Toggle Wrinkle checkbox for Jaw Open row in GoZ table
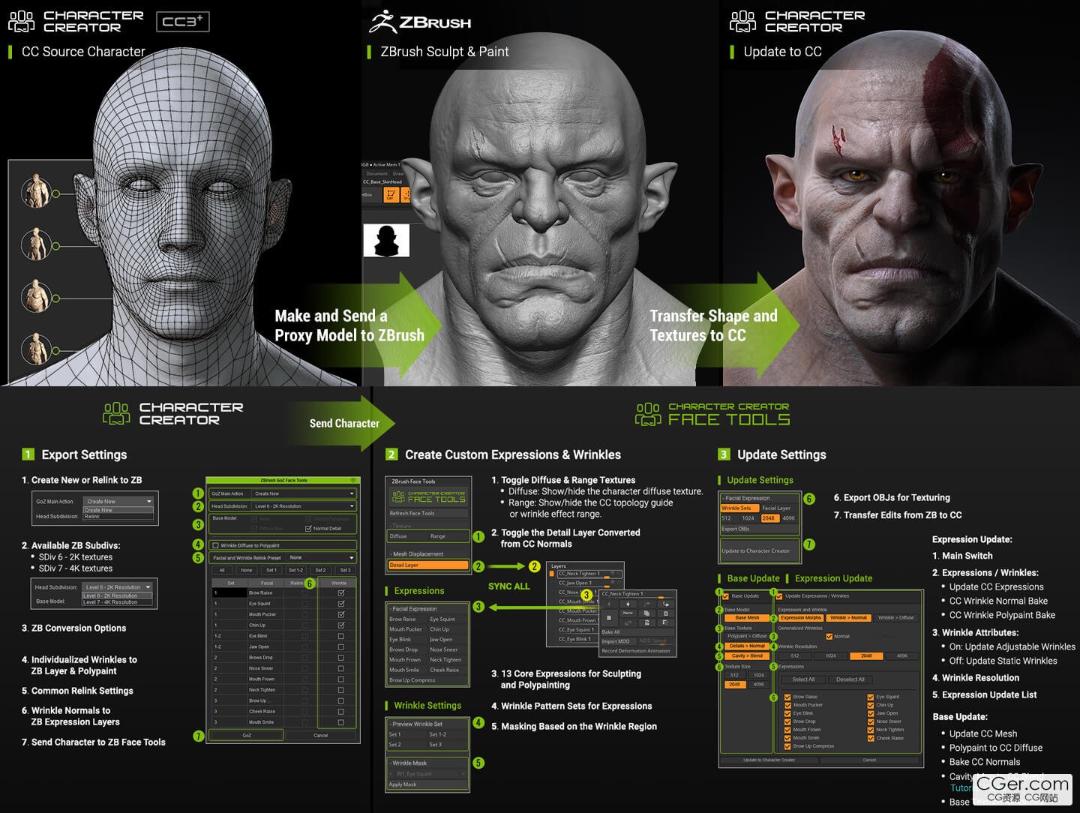1080x813 pixels. 341,647
